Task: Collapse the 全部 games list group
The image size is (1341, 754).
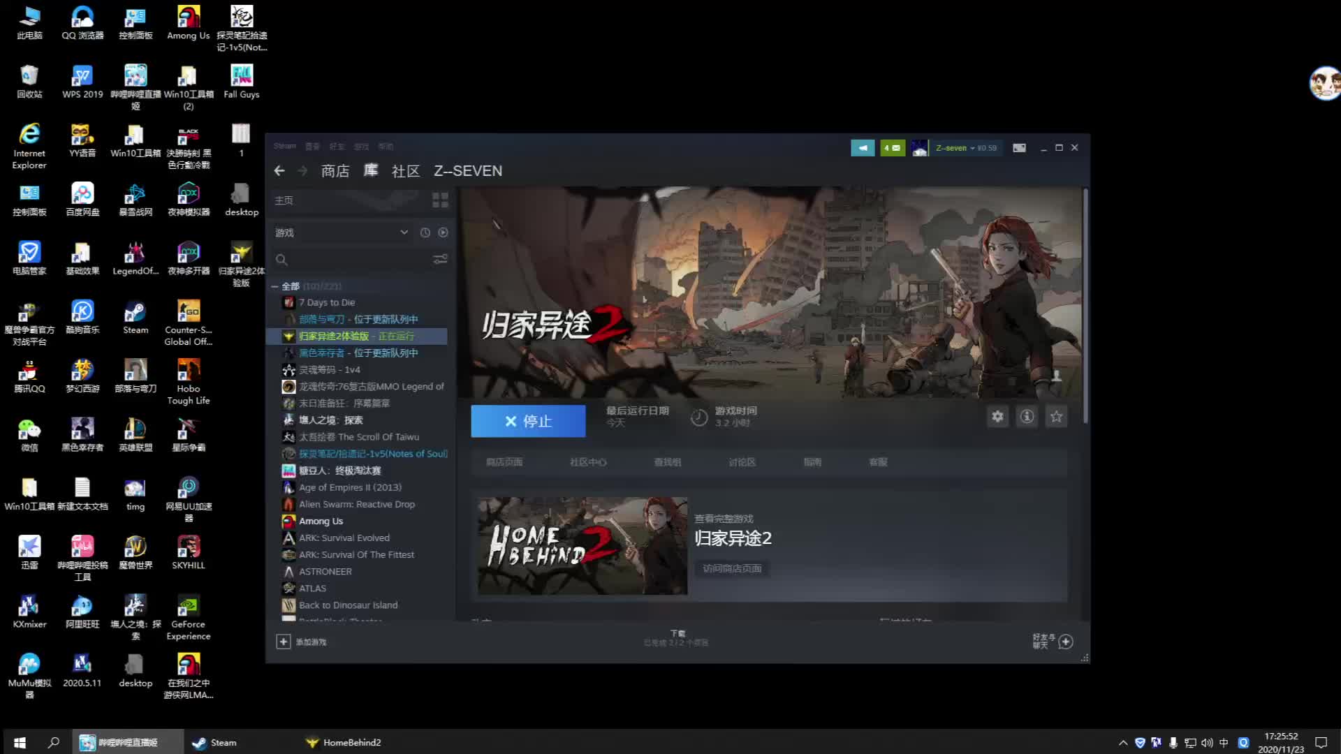Action: click(x=274, y=287)
